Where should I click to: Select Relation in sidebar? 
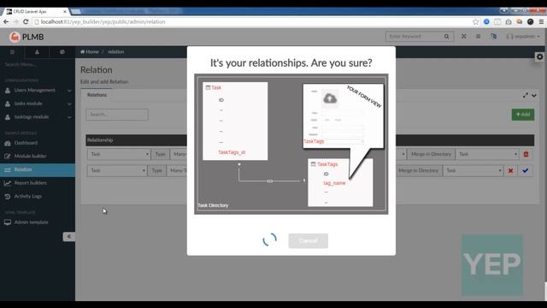click(x=38, y=169)
